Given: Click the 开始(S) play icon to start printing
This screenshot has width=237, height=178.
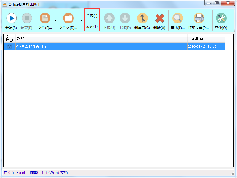Looking at the screenshot, I should click(11, 18).
